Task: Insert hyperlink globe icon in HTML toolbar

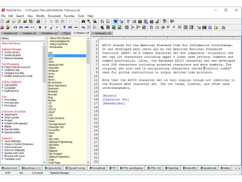Action: (x=102, y=27)
